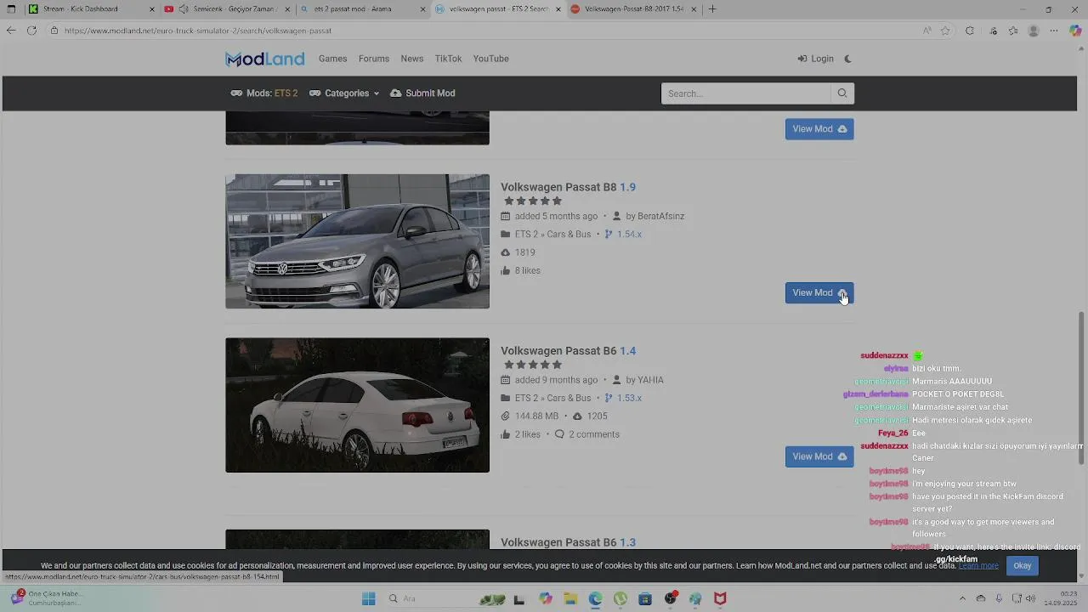Open the Forums menu item
Image resolution: width=1088 pixels, height=612 pixels.
374,59
